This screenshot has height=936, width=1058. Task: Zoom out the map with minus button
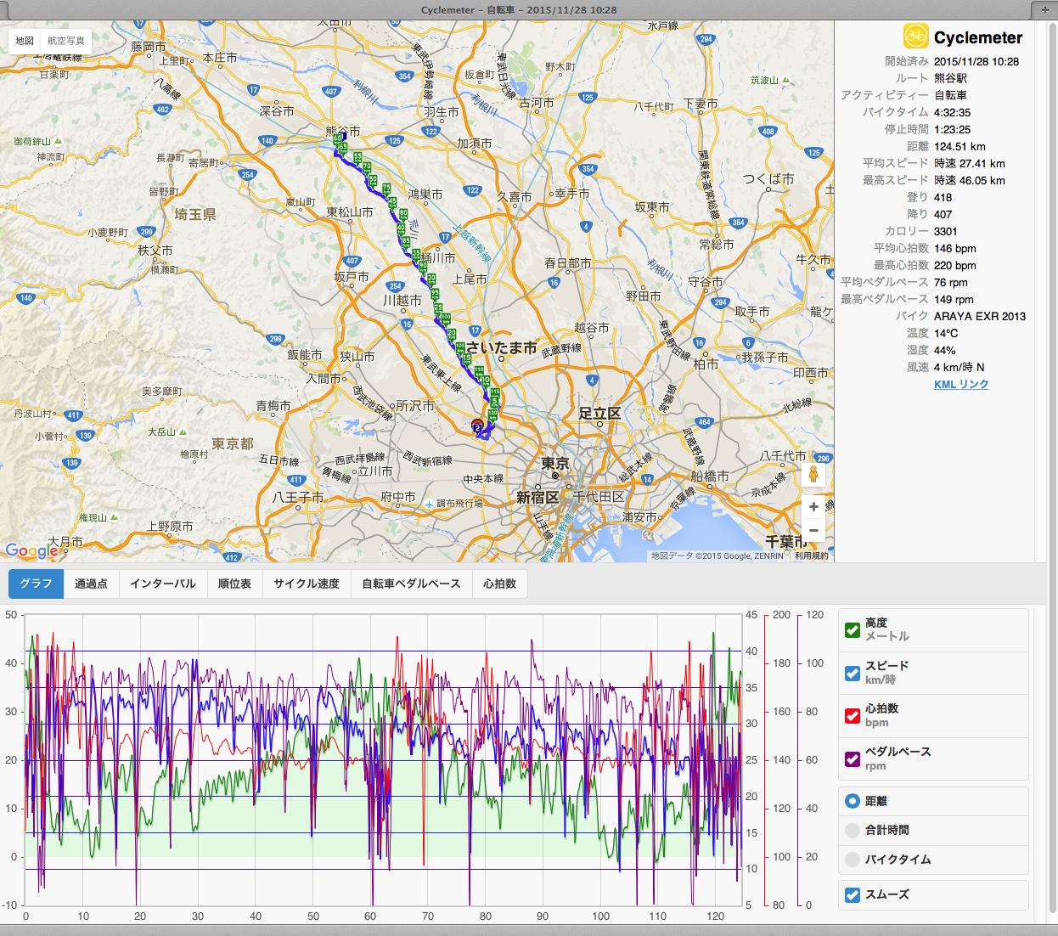tap(813, 531)
